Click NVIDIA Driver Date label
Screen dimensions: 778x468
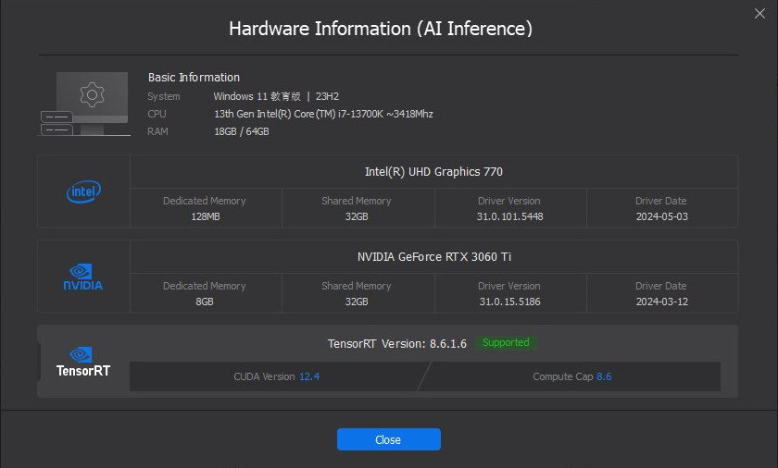coord(661,286)
